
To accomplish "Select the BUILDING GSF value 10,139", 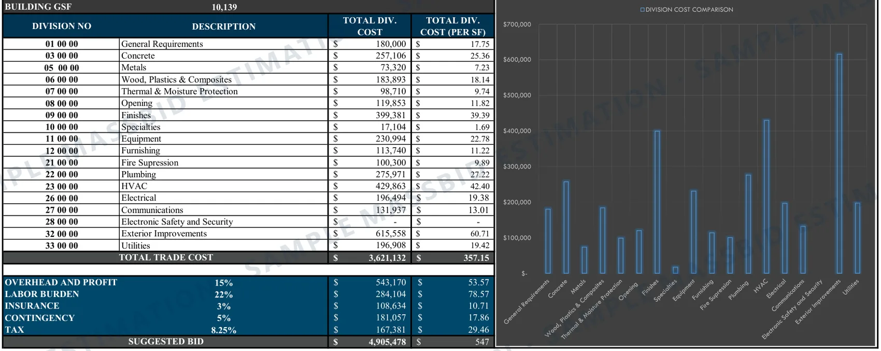I will [224, 7].
